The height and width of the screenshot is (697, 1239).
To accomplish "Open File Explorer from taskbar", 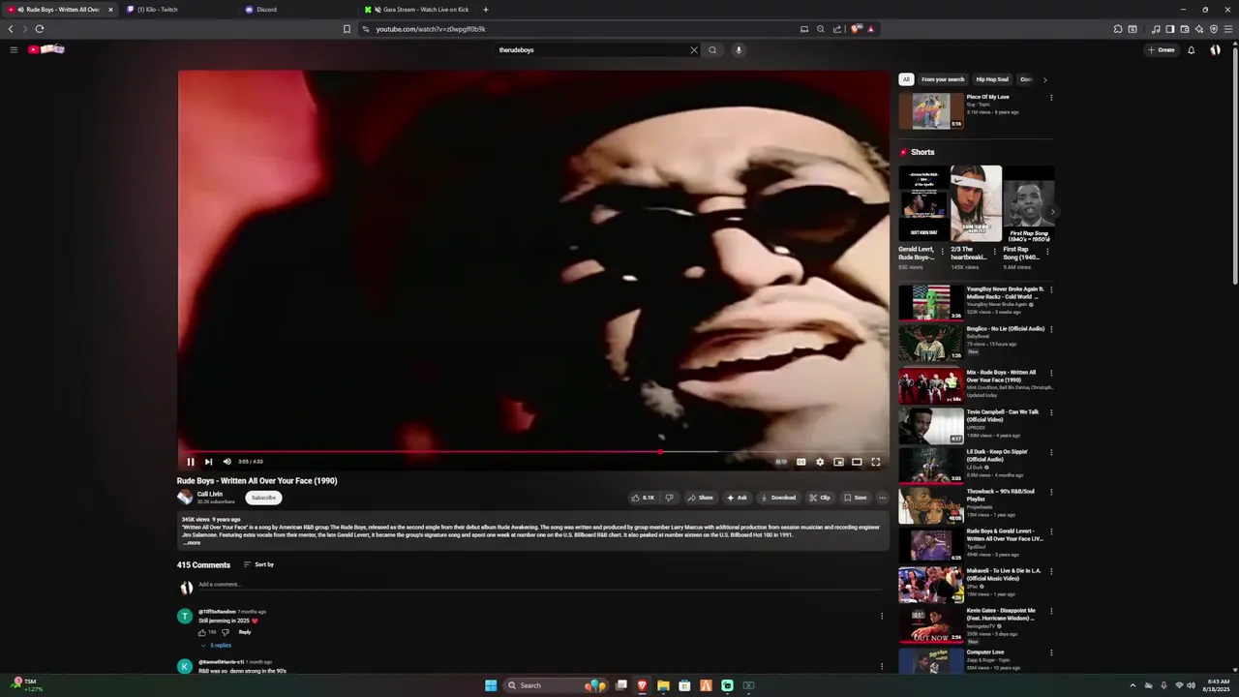I will point(663,685).
